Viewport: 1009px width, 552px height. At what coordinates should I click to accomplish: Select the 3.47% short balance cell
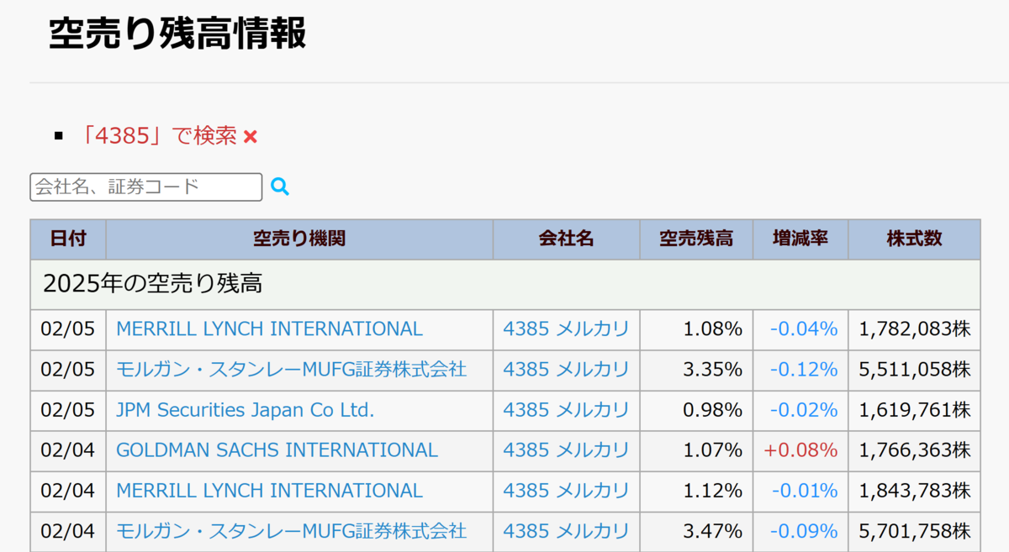[x=696, y=531]
